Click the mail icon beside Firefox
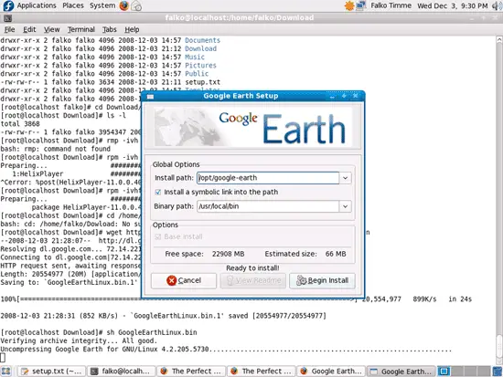The width and height of the screenshot is (503, 377). (136, 5)
